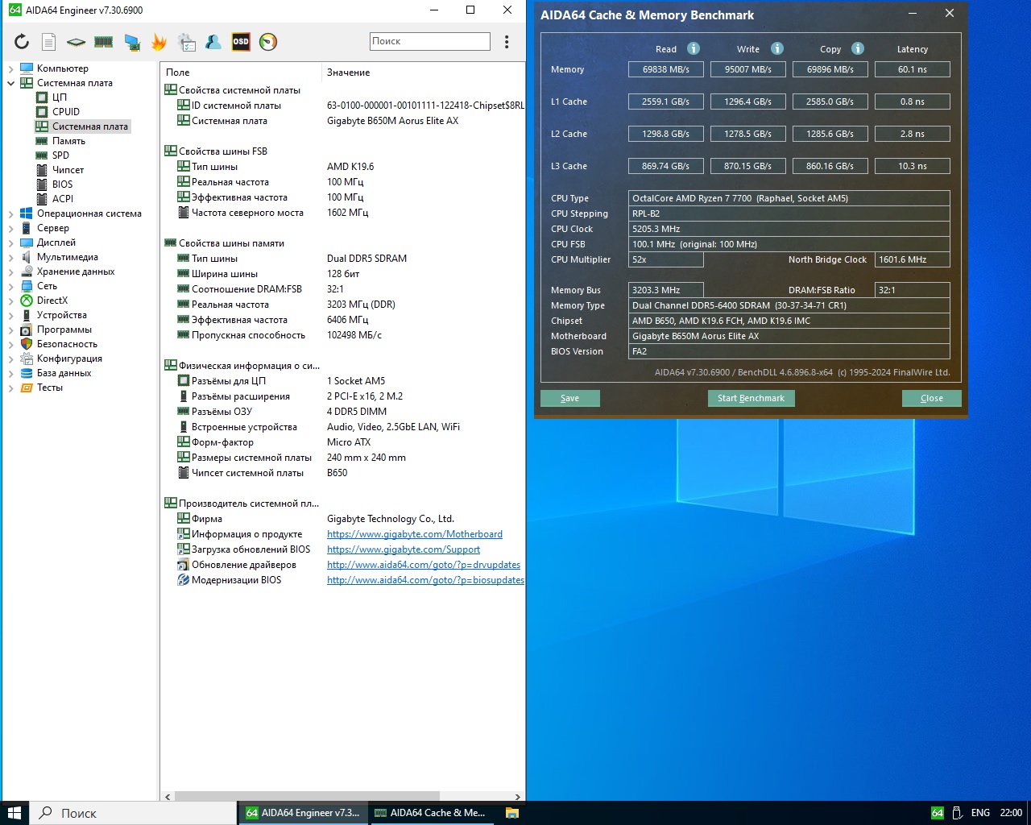This screenshot has height=825, width=1031.
Task: Click the taskbar Поиск search box
Action: tap(133, 813)
